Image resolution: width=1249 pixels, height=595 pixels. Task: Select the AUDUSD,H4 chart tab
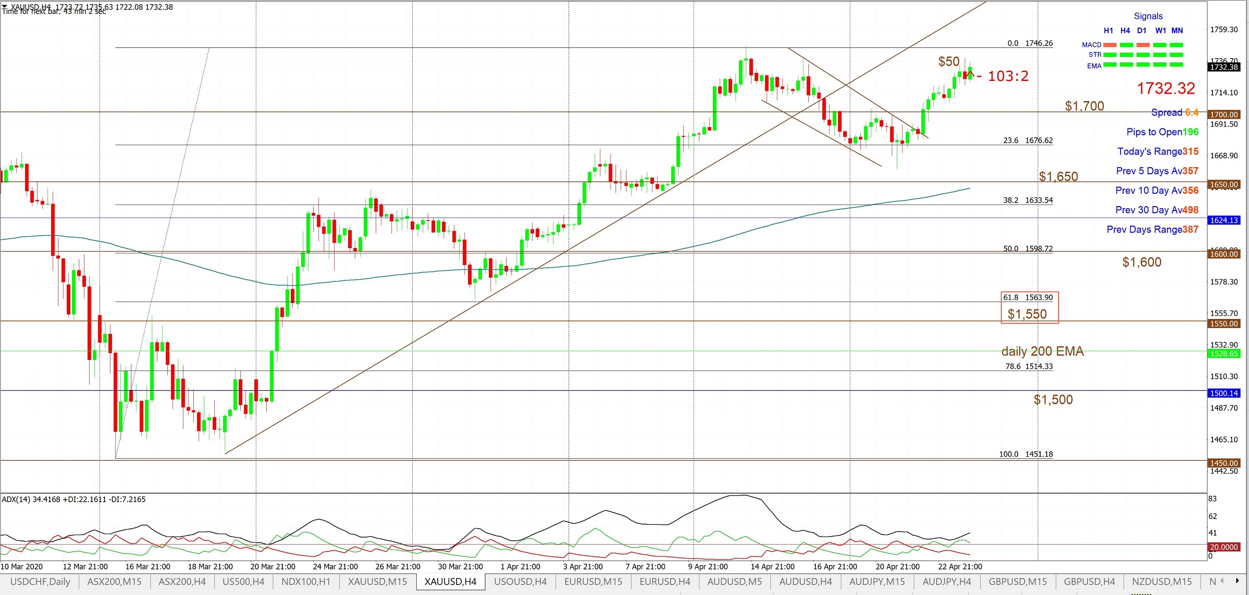click(805, 582)
